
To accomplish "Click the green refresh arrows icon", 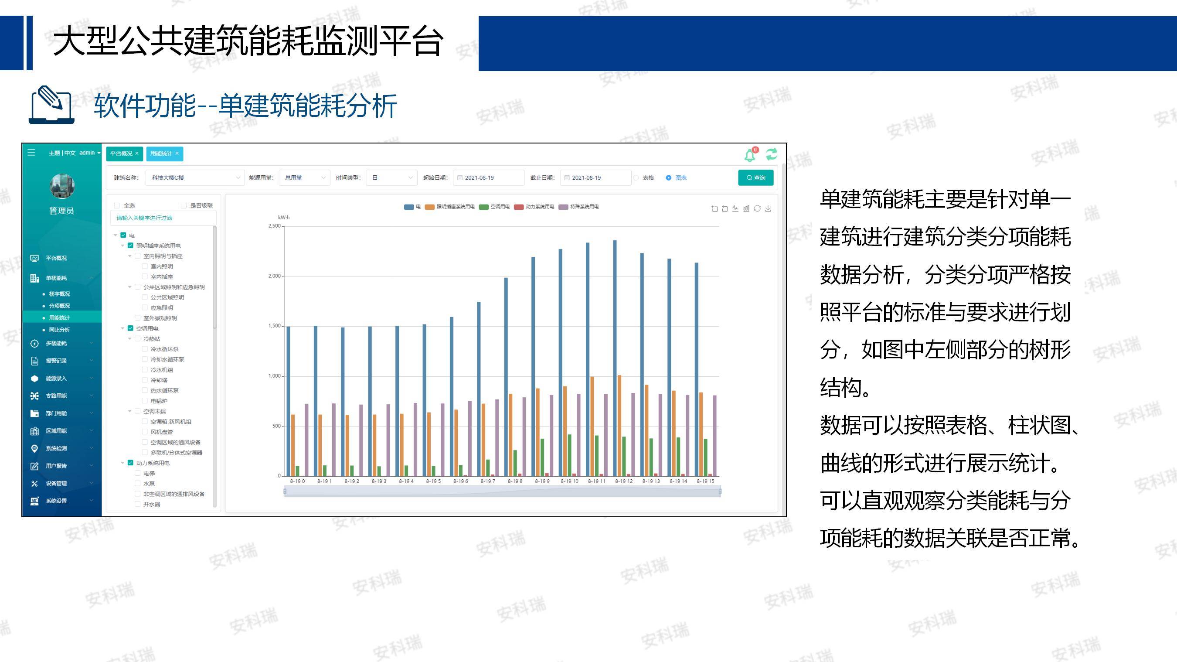I will pyautogui.click(x=771, y=154).
